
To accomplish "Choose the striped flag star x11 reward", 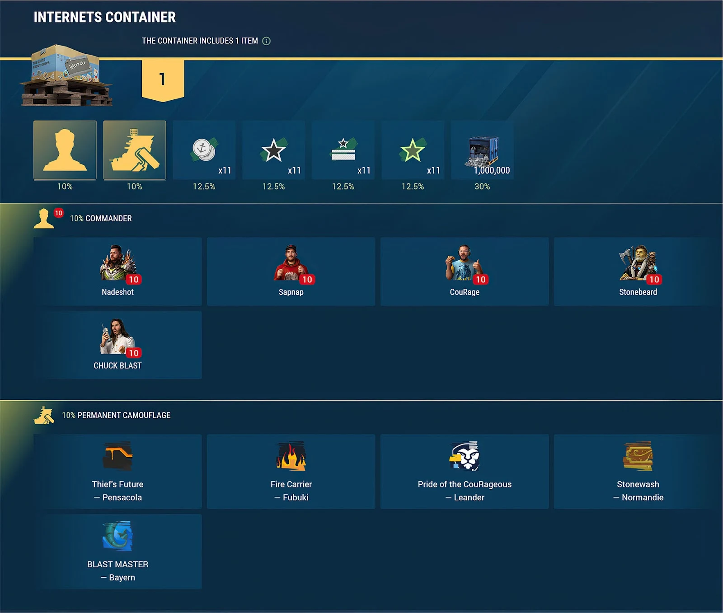I will (x=343, y=150).
